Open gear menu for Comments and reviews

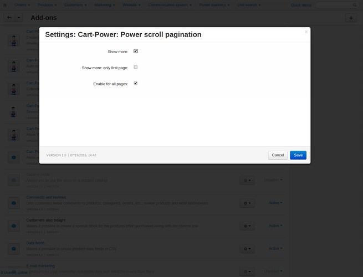click(247, 203)
